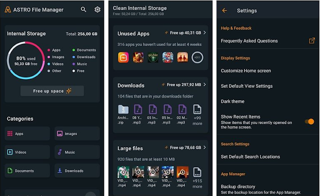Viewport: 320px width, 196px height.
Task: Click the ASTRO File Manager logo icon
Action: pos(8,9)
